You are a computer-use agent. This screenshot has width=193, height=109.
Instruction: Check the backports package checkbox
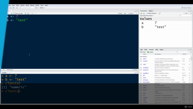click(141, 70)
